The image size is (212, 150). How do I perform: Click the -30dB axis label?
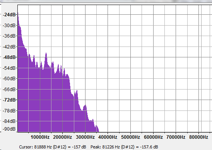[9, 25]
